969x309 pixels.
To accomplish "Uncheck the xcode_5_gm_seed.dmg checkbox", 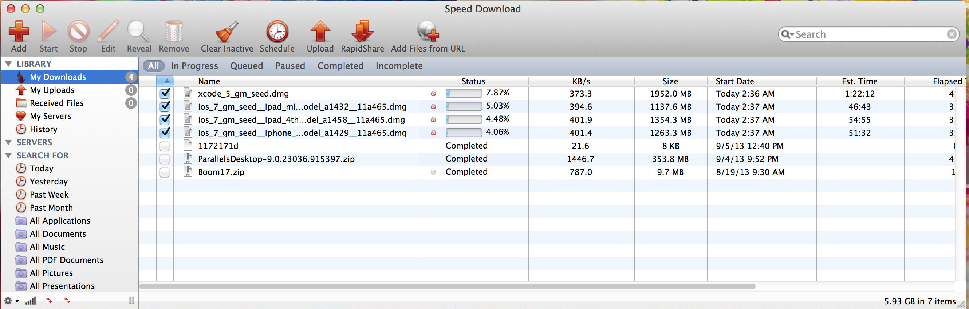I will [x=165, y=93].
